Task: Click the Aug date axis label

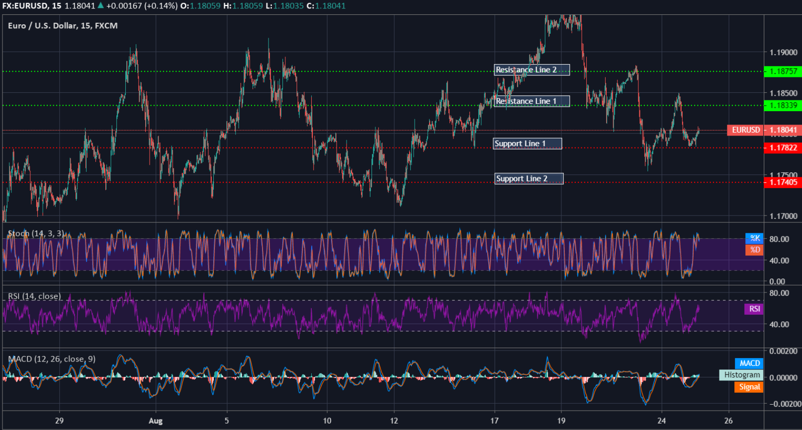Action: click(x=156, y=421)
